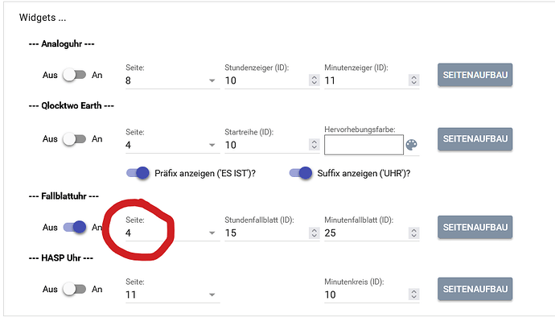
Task: Adjust the Startreihe ID spinner arrows
Action: click(314, 145)
